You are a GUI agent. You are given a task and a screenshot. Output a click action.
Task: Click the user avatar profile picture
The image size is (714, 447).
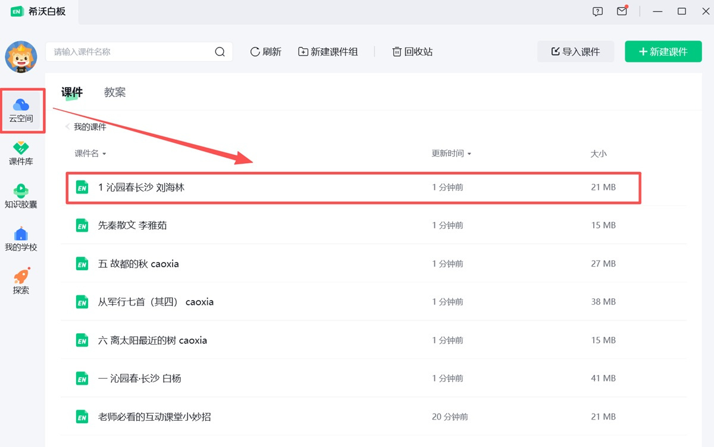coord(21,57)
